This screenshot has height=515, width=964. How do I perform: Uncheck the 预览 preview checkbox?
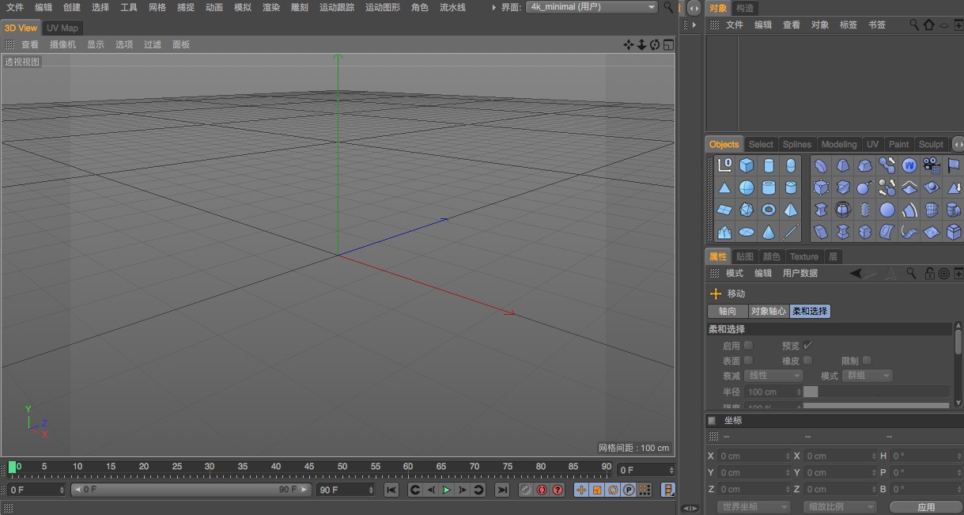coord(807,345)
